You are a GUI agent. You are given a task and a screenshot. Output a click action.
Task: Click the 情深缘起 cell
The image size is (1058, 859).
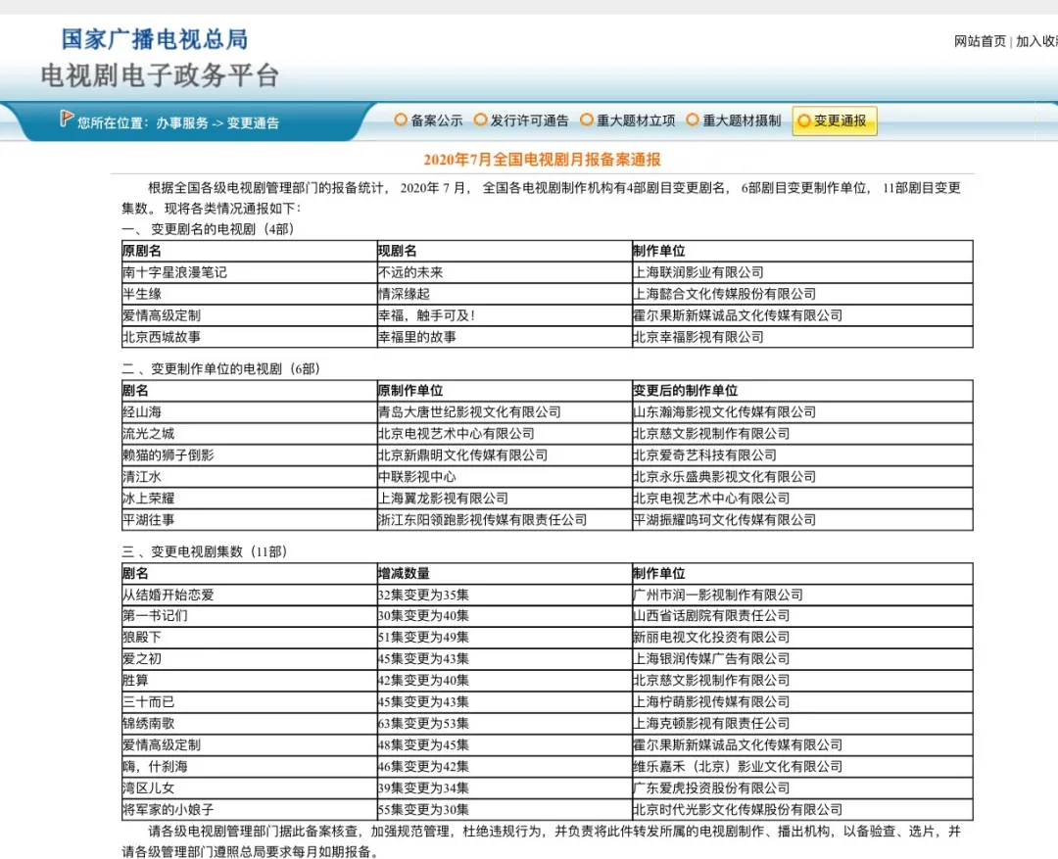point(505,294)
